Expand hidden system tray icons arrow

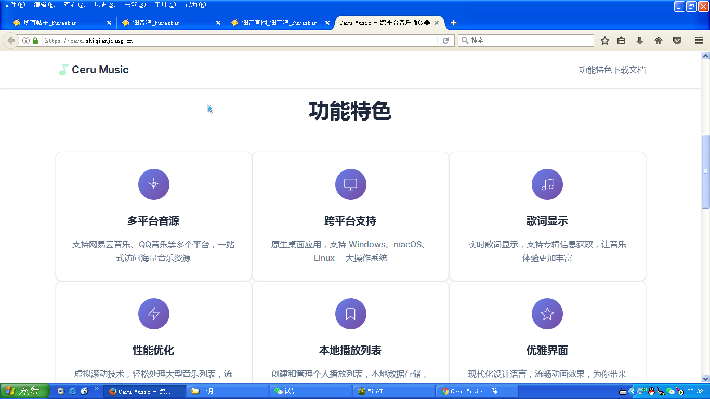(x=633, y=391)
